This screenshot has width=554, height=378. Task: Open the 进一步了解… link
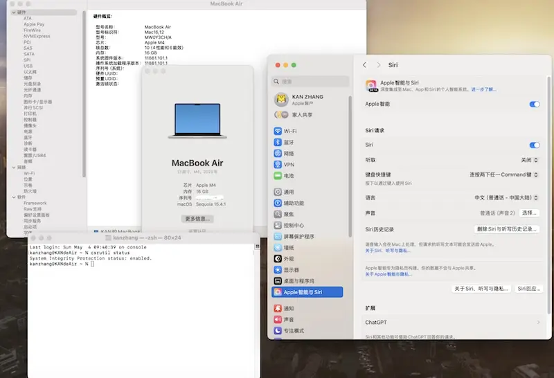[x=483, y=90]
